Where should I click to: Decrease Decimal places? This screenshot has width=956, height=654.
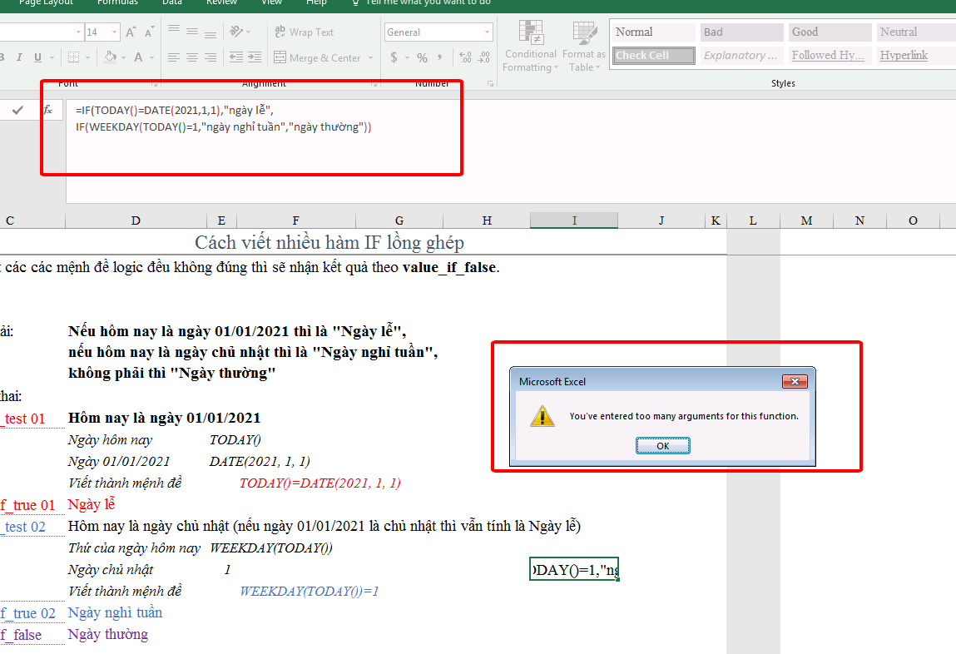[484, 57]
